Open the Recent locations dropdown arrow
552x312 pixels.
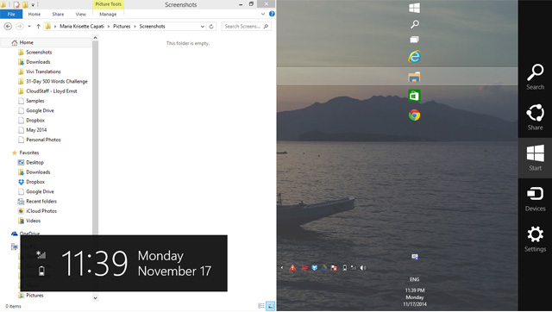coord(29,27)
